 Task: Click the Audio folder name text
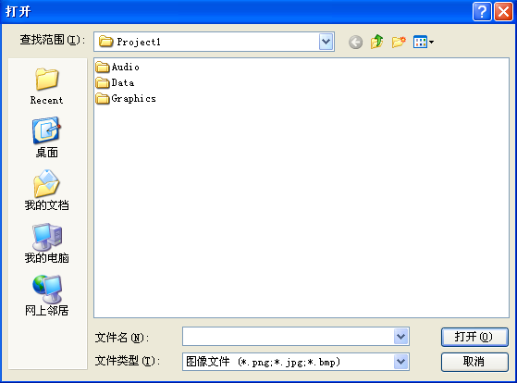[125, 67]
